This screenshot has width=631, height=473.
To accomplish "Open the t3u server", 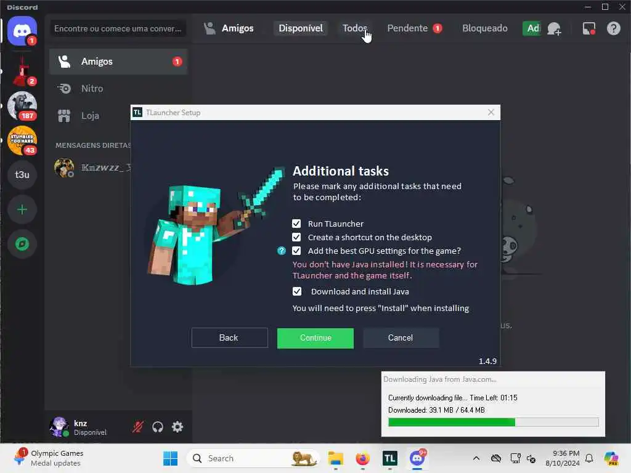I will 22,175.
